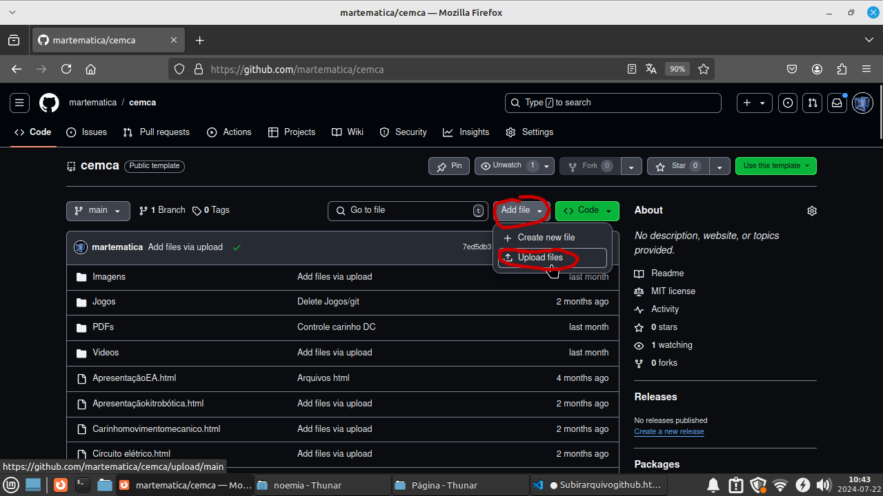This screenshot has width=883, height=496.
Task: Click the Type / to search field
Action: point(613,103)
